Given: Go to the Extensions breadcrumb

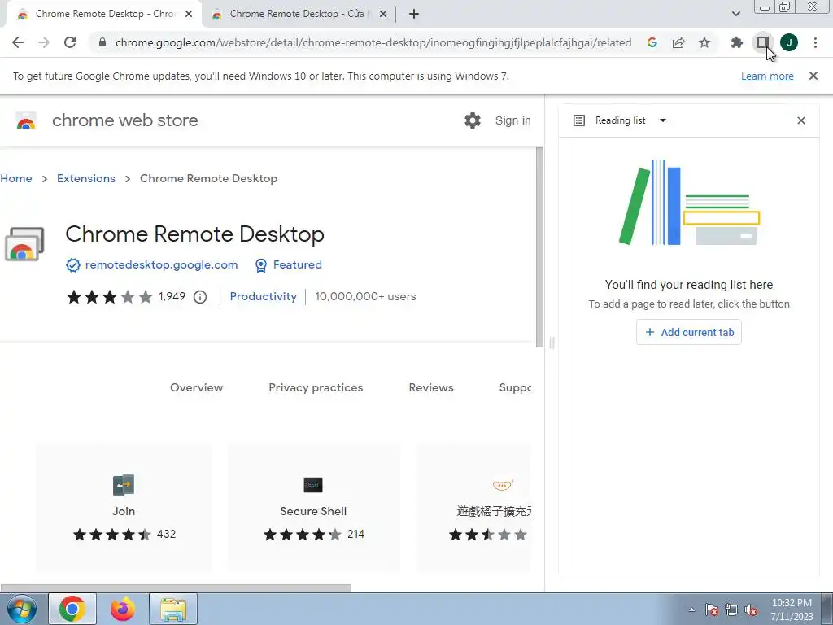Looking at the screenshot, I should (x=86, y=178).
